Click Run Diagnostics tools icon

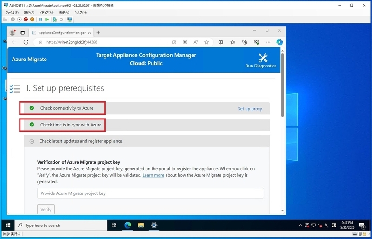point(263,58)
